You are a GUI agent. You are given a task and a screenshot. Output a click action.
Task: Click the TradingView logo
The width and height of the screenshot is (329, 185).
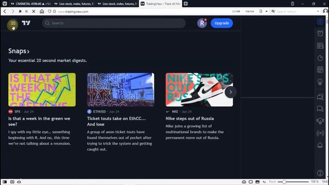point(26,23)
